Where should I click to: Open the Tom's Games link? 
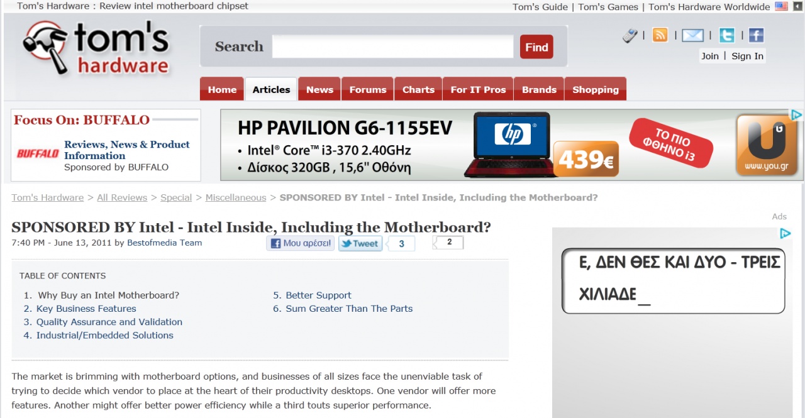point(608,7)
